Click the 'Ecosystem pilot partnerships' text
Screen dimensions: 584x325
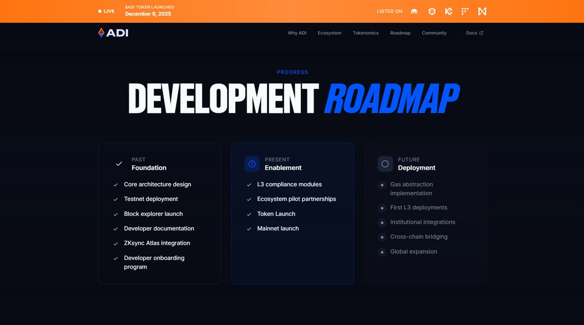(297, 199)
